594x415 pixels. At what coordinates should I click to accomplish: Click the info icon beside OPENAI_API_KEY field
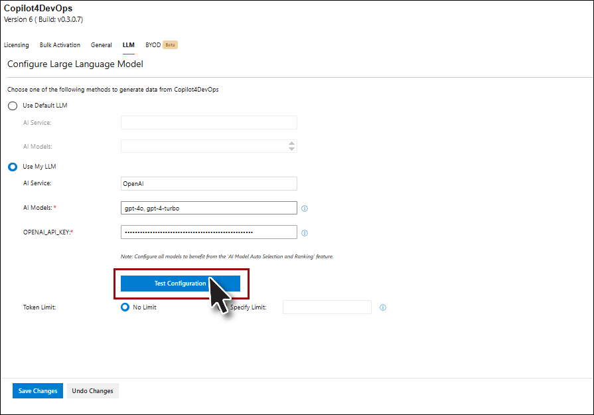pyautogui.click(x=305, y=233)
